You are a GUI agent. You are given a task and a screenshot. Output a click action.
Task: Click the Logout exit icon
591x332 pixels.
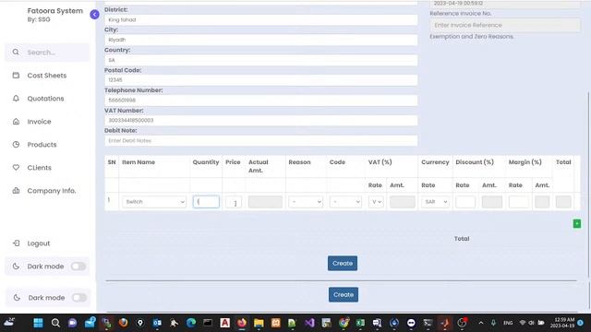17,243
